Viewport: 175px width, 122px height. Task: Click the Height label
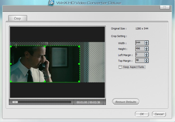122,49
